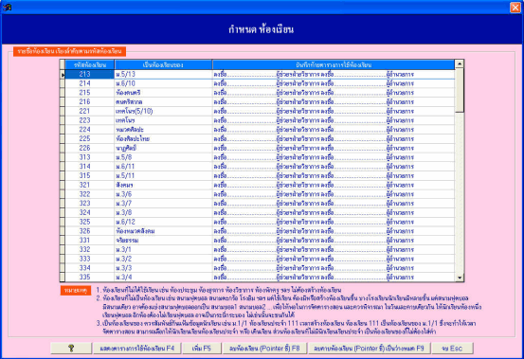Image resolution: width=524 pixels, height=359 pixels.
Task: Select room code cell 223
Action: tap(90, 120)
